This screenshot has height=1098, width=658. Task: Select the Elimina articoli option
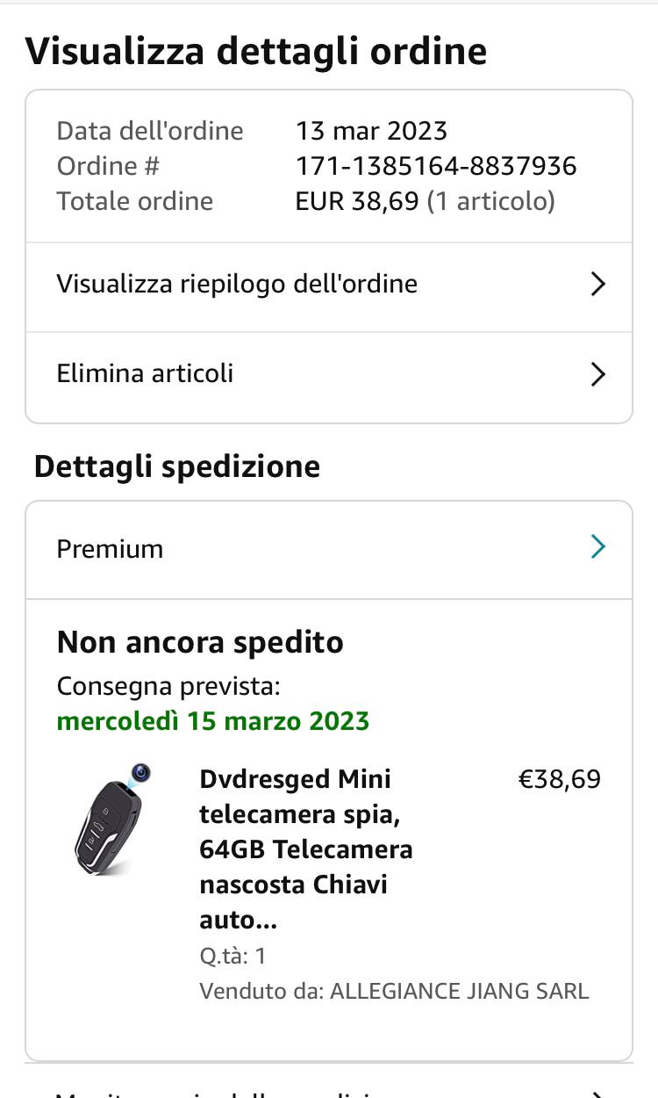(146, 373)
